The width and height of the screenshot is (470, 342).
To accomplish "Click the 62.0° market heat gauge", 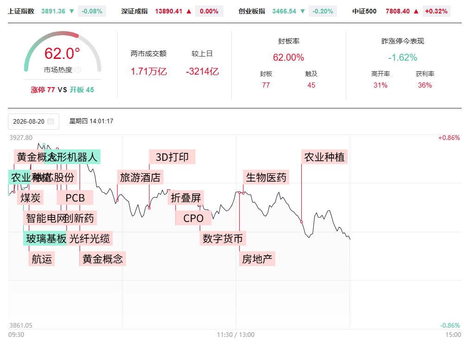I will (63, 51).
